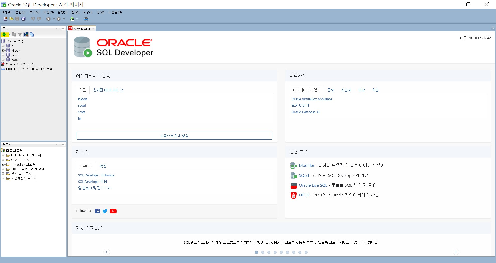Open 도커 이미지 link
The height and width of the screenshot is (263, 496).
coord(300,106)
